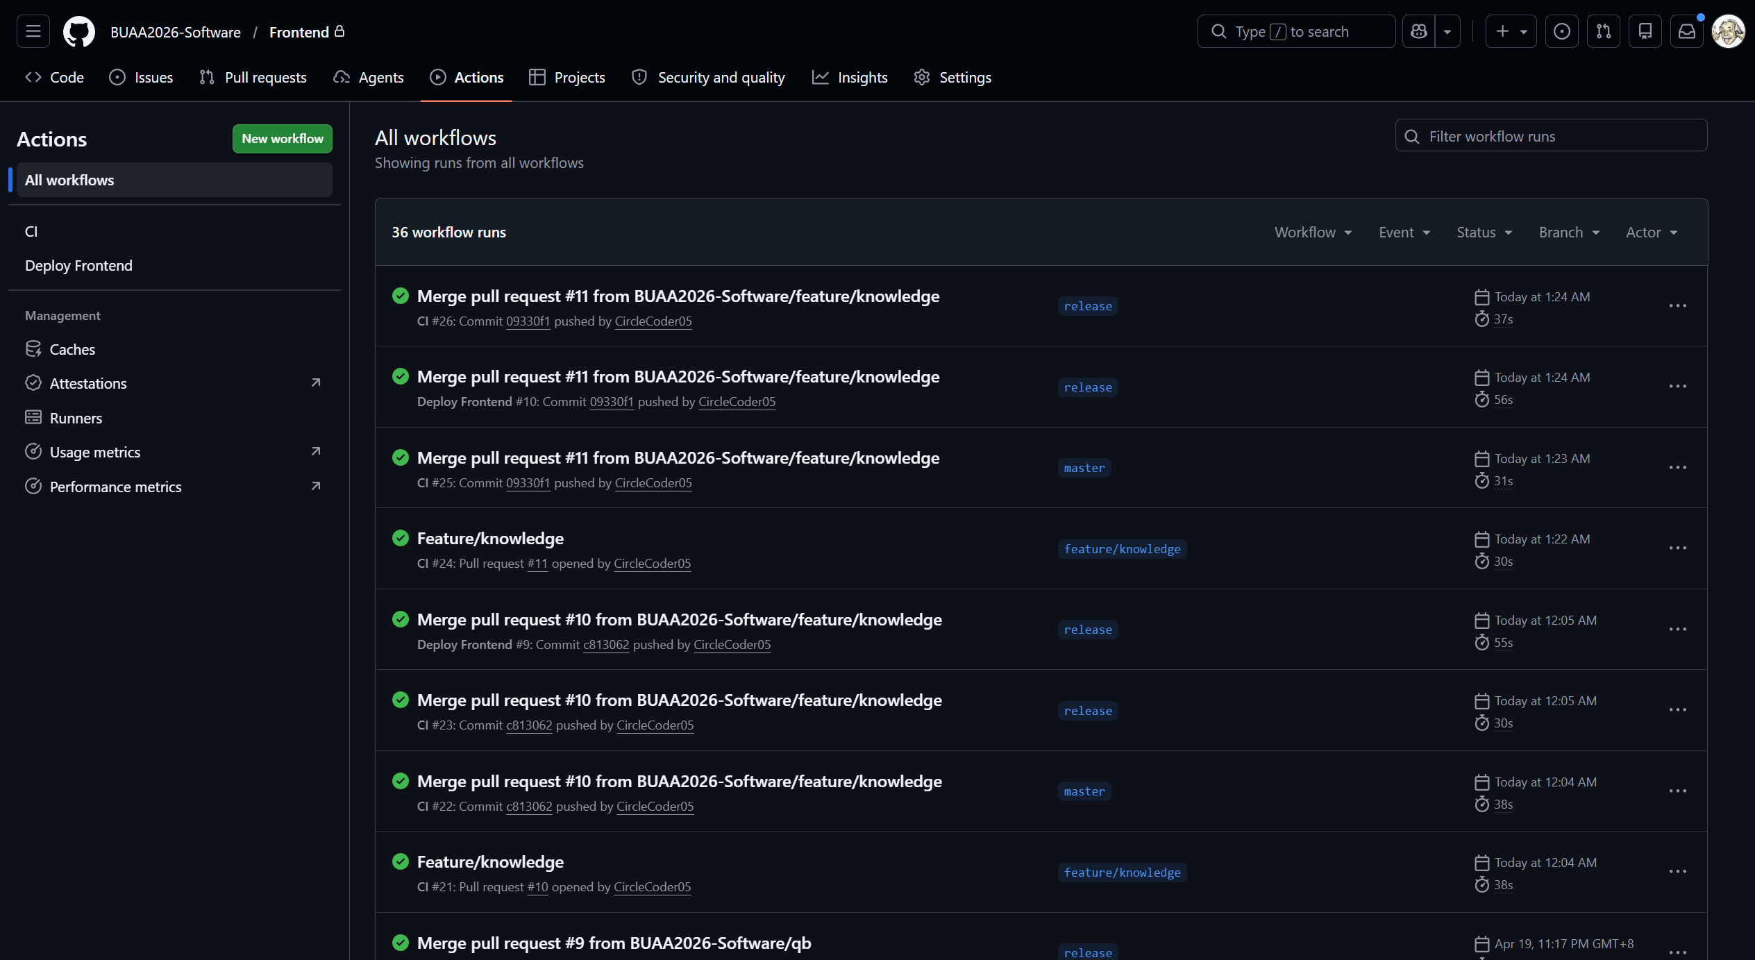
Task: Expand the Workflow filter dropdown
Action: (1313, 233)
